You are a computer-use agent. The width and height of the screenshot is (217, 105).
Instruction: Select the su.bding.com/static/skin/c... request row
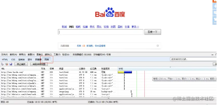click(x=108, y=86)
